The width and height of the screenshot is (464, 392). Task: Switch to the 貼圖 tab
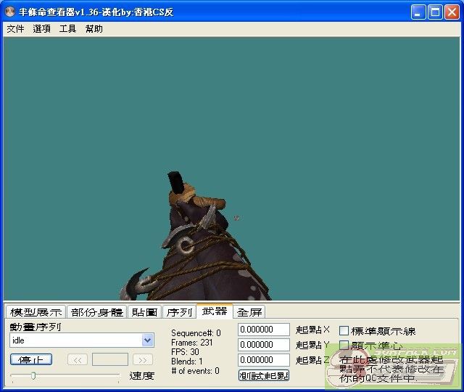(x=144, y=312)
